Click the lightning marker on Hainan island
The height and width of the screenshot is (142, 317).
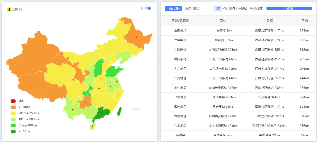click(92, 127)
